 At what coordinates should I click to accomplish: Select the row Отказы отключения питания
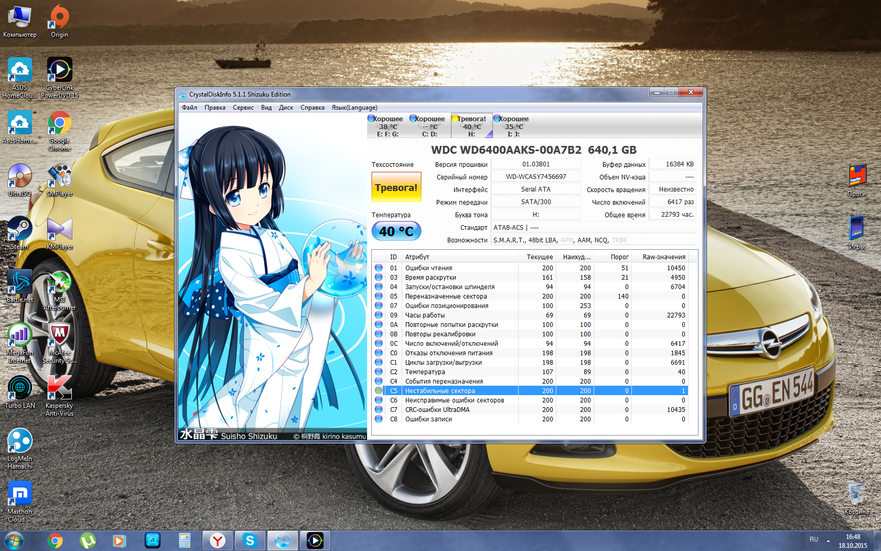pyautogui.click(x=530, y=353)
